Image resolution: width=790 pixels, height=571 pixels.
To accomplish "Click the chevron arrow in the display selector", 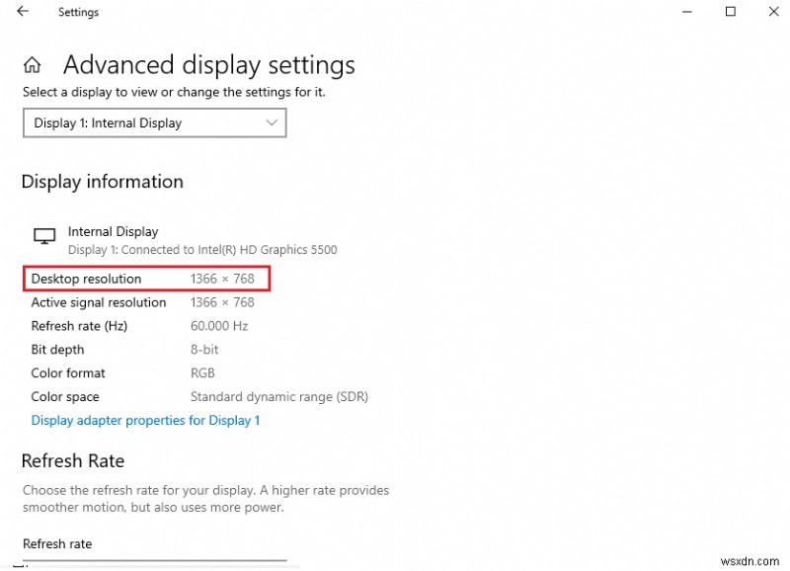I will tap(273, 122).
